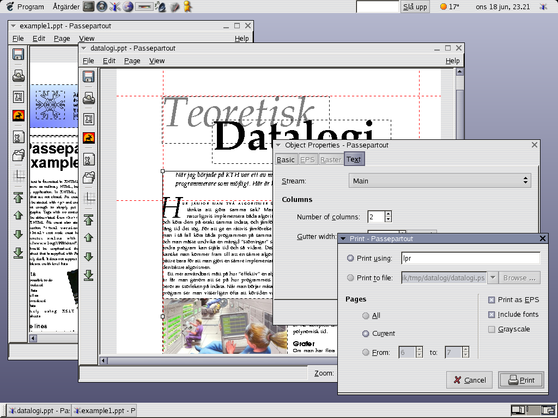Launch the terminal from the GNOME top panel

[x=89, y=7]
